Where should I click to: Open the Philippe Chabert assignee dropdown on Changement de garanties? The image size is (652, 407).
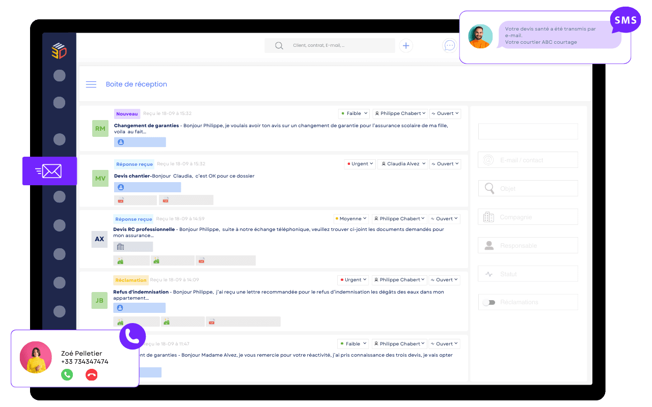[x=400, y=113]
